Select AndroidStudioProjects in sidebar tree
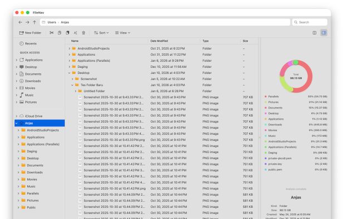 click(x=40, y=130)
